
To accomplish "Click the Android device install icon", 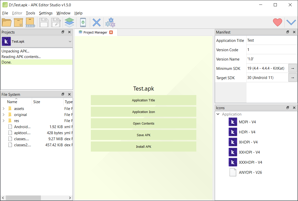I will tap(83, 22).
